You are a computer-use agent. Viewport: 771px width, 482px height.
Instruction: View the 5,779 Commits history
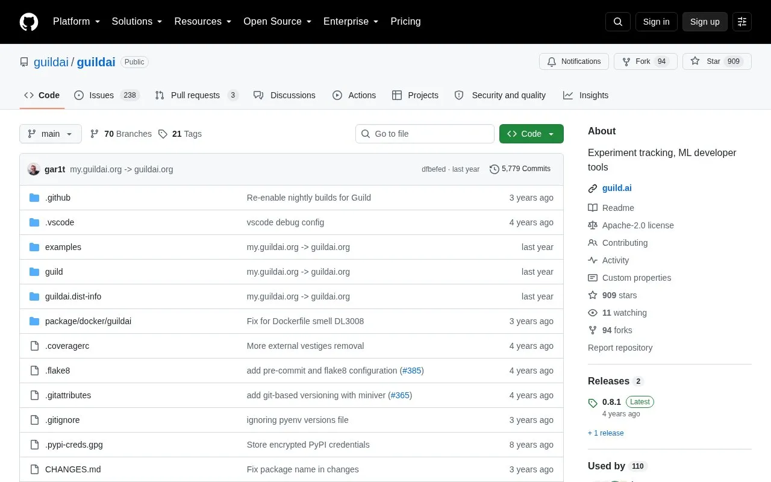pyautogui.click(x=520, y=169)
